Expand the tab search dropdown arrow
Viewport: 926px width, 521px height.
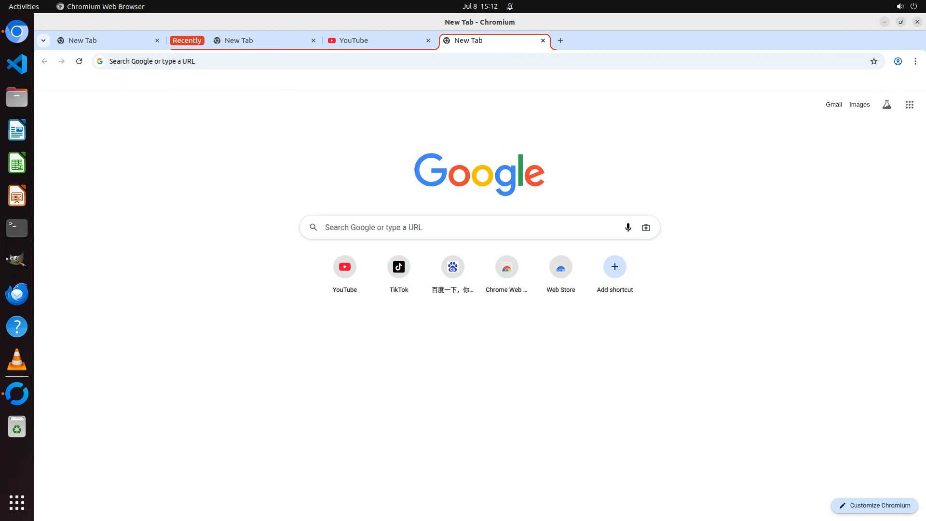[43, 41]
